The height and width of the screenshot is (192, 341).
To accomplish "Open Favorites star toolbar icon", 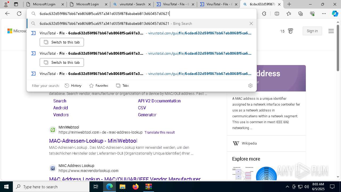I will click(289, 14).
